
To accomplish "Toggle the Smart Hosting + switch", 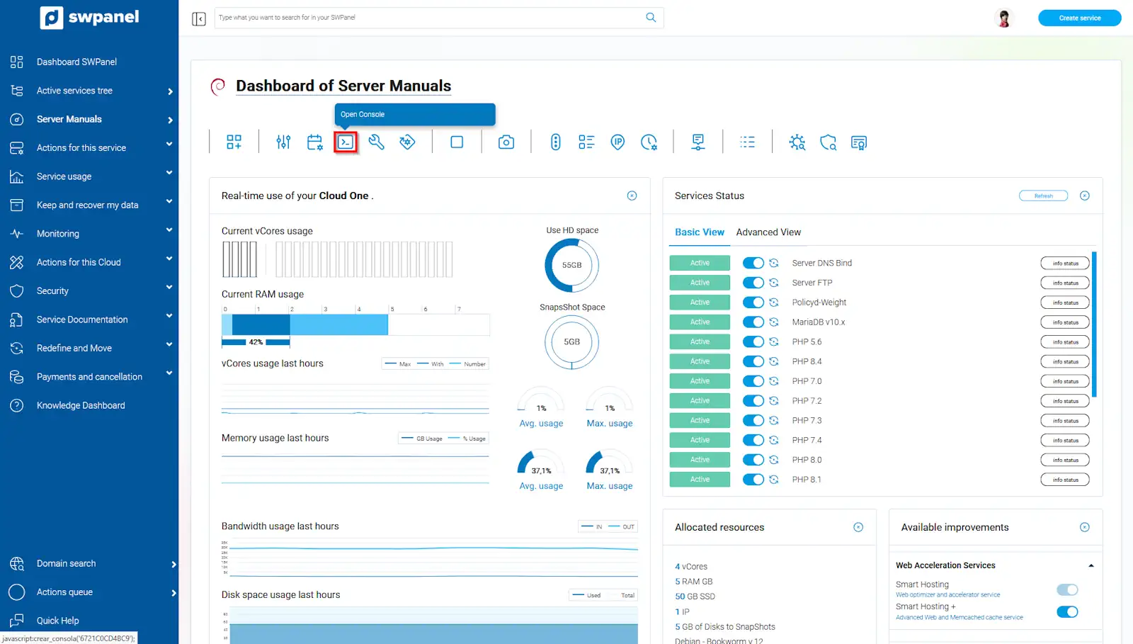I will click(1067, 611).
